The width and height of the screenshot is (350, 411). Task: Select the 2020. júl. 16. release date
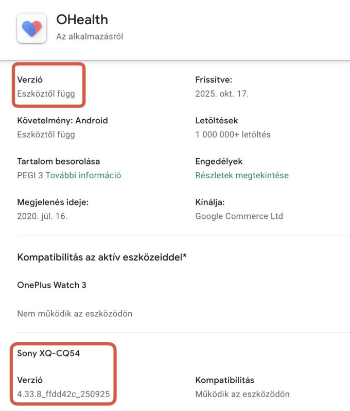pyautogui.click(x=42, y=216)
